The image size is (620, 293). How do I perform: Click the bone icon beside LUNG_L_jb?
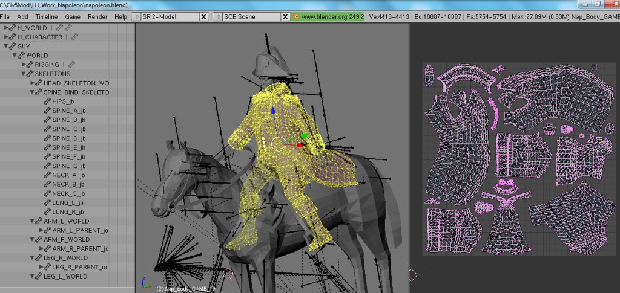coord(47,203)
